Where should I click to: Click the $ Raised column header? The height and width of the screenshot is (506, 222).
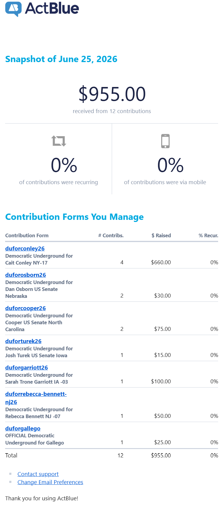[161, 235]
